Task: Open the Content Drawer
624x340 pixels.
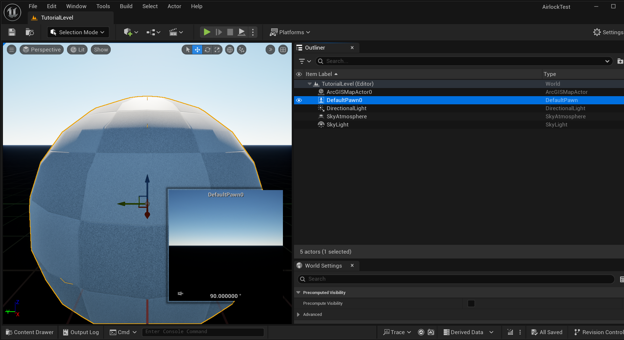Action: pyautogui.click(x=30, y=332)
